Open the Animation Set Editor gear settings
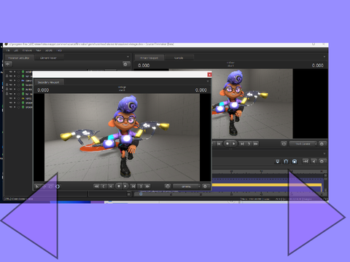 [x=125, y=64]
